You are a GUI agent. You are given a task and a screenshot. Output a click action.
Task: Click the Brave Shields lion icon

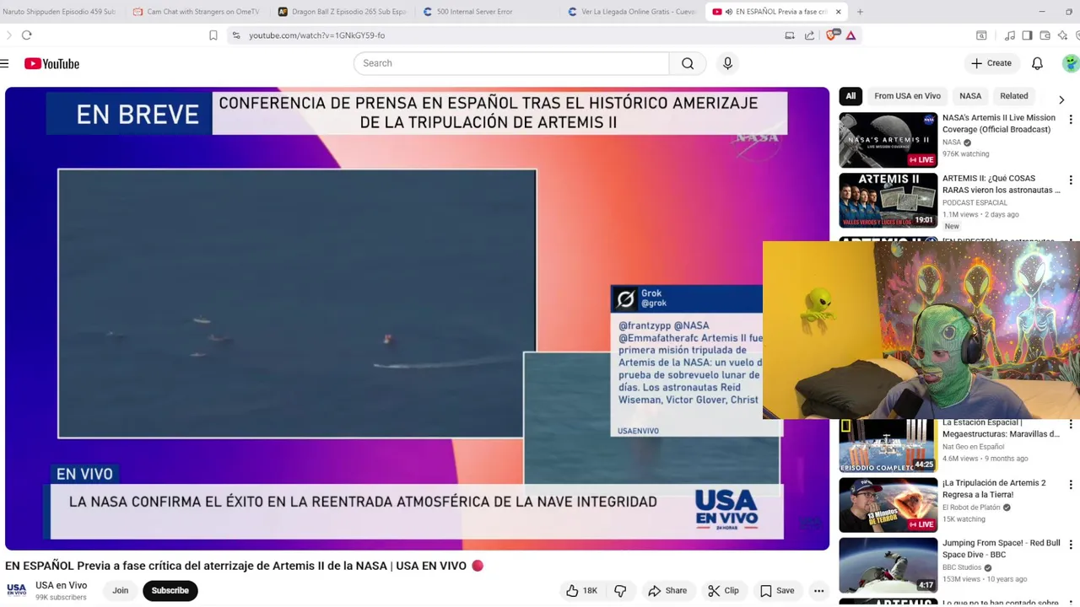point(831,35)
